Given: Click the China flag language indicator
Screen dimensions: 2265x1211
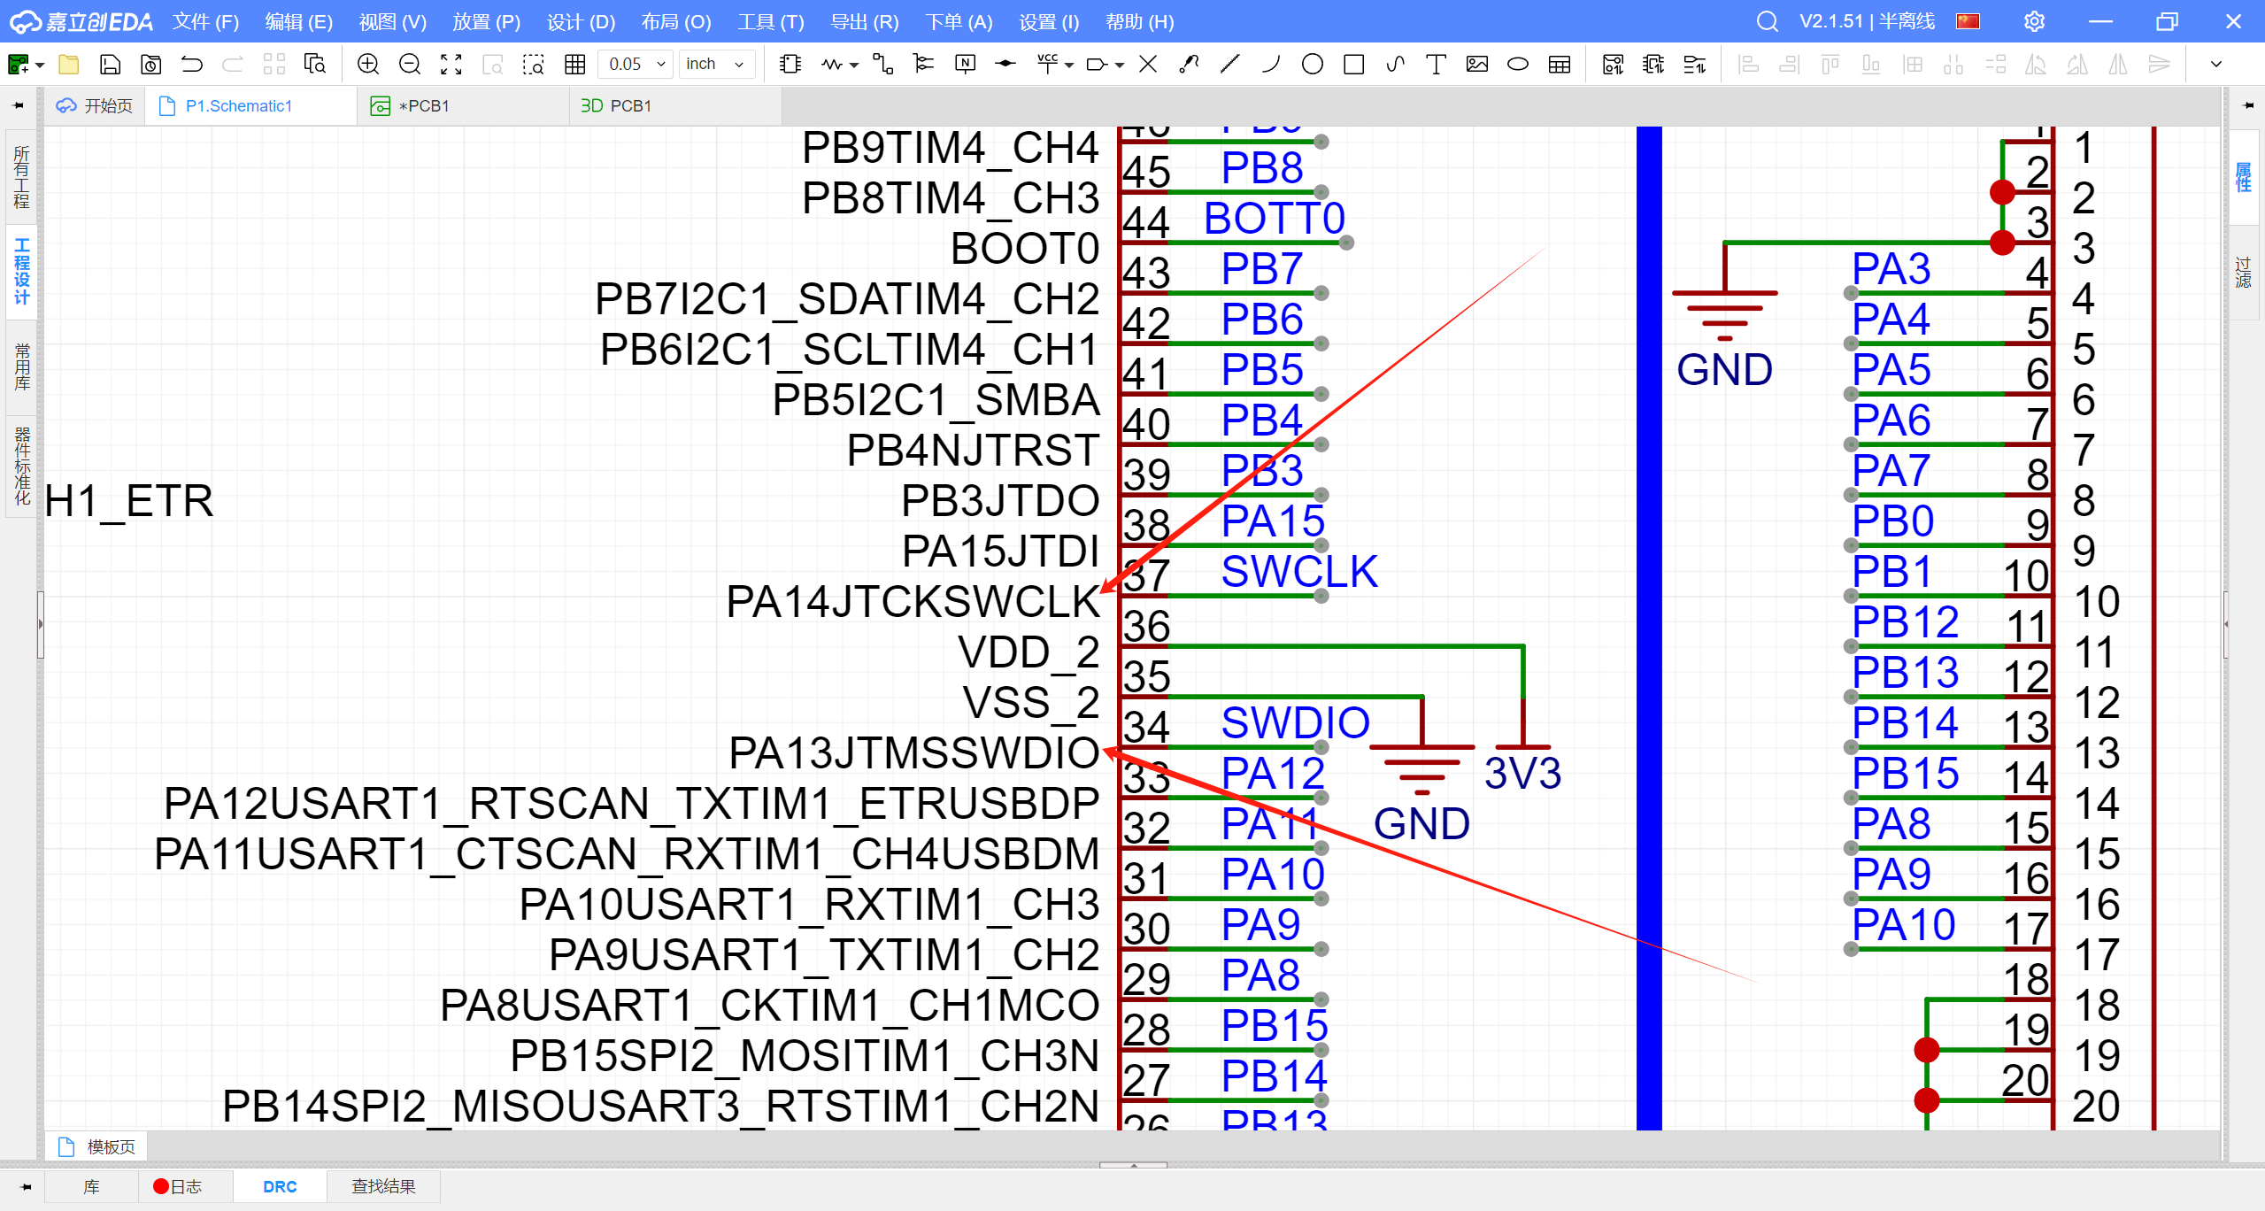Looking at the screenshot, I should click(x=1968, y=21).
